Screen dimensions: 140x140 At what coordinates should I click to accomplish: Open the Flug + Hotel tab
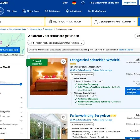point(31,11)
